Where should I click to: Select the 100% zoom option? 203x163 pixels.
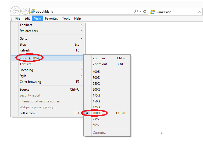(x=107, y=113)
